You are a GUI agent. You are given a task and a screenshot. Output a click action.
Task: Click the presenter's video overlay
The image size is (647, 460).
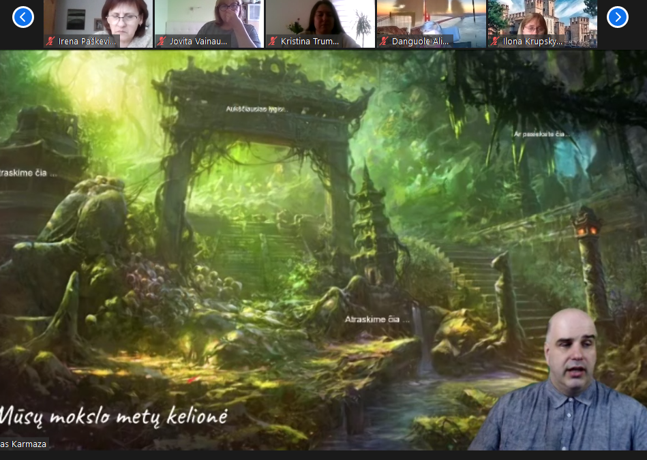[x=561, y=380]
